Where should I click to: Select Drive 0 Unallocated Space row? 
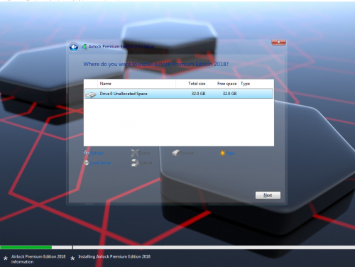(x=179, y=94)
